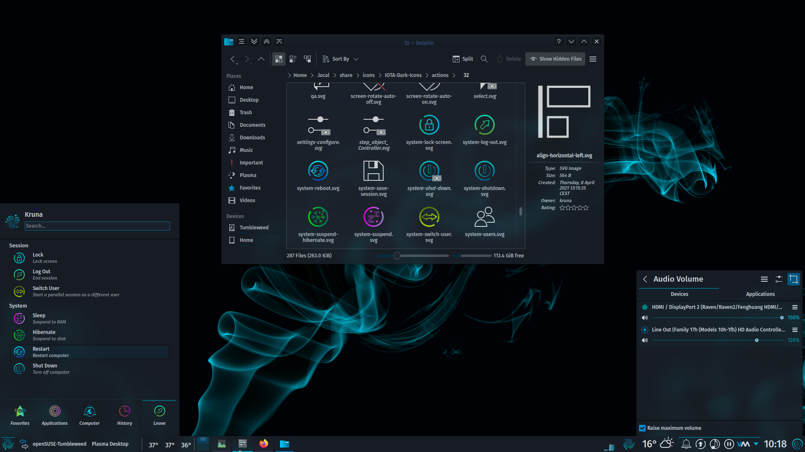
Task: Open Dolphin hamburger menu
Action: (x=593, y=59)
